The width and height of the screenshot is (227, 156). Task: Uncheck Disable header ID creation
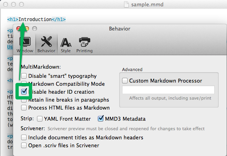(24, 91)
